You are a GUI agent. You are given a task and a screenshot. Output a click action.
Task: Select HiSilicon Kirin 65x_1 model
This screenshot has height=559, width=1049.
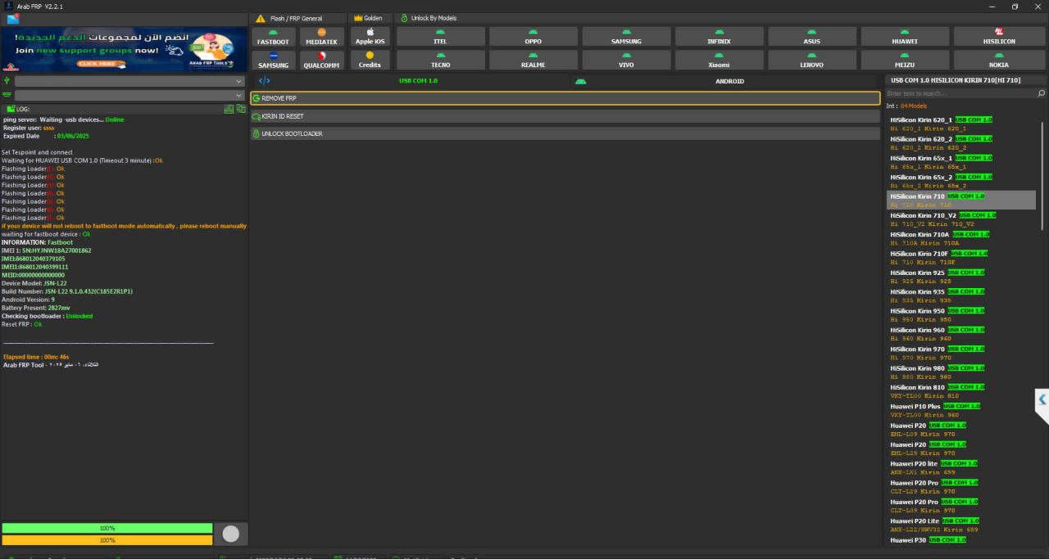(x=962, y=162)
